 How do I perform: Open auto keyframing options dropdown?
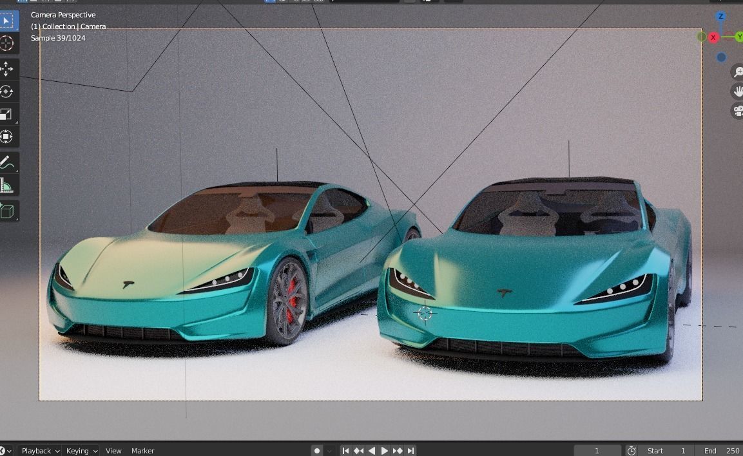(329, 450)
